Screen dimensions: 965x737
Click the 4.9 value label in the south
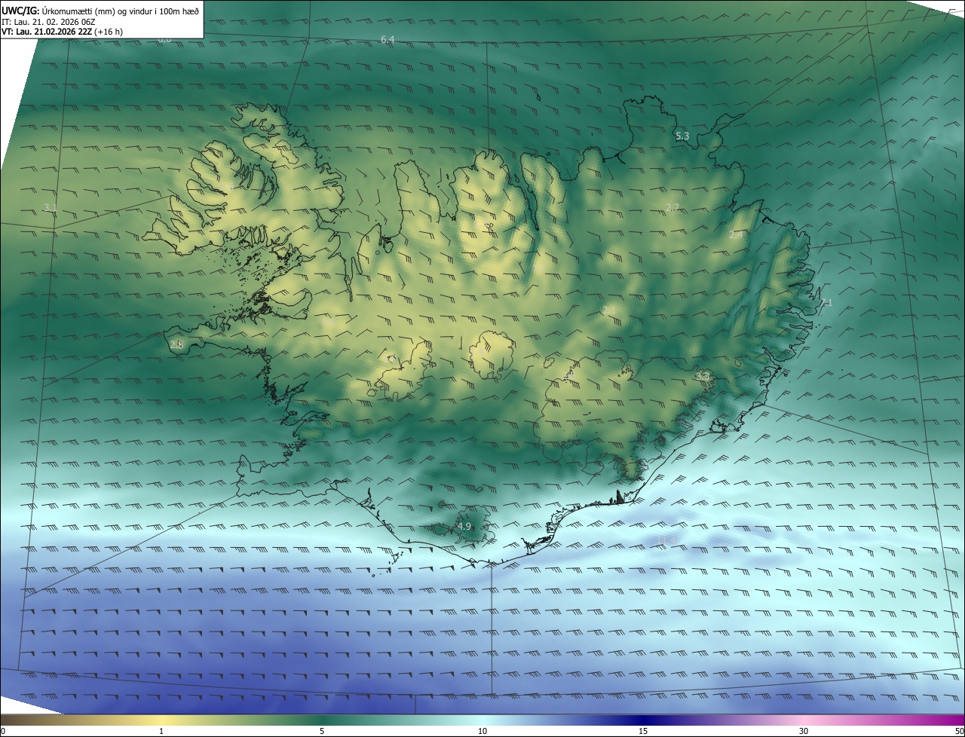point(464,526)
